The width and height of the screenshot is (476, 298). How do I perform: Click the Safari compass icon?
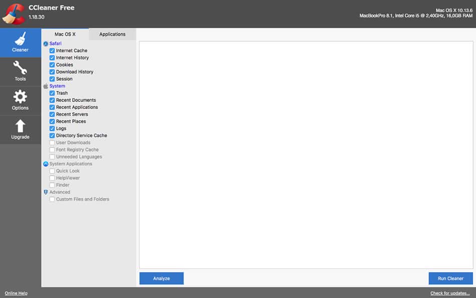46,44
